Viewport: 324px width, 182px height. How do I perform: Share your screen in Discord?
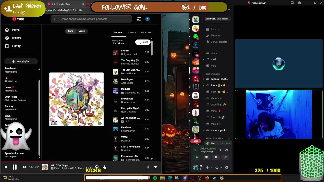[206, 157]
